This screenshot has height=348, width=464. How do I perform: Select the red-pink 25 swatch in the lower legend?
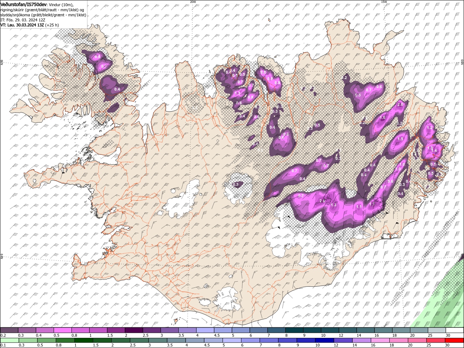coord(436,340)
